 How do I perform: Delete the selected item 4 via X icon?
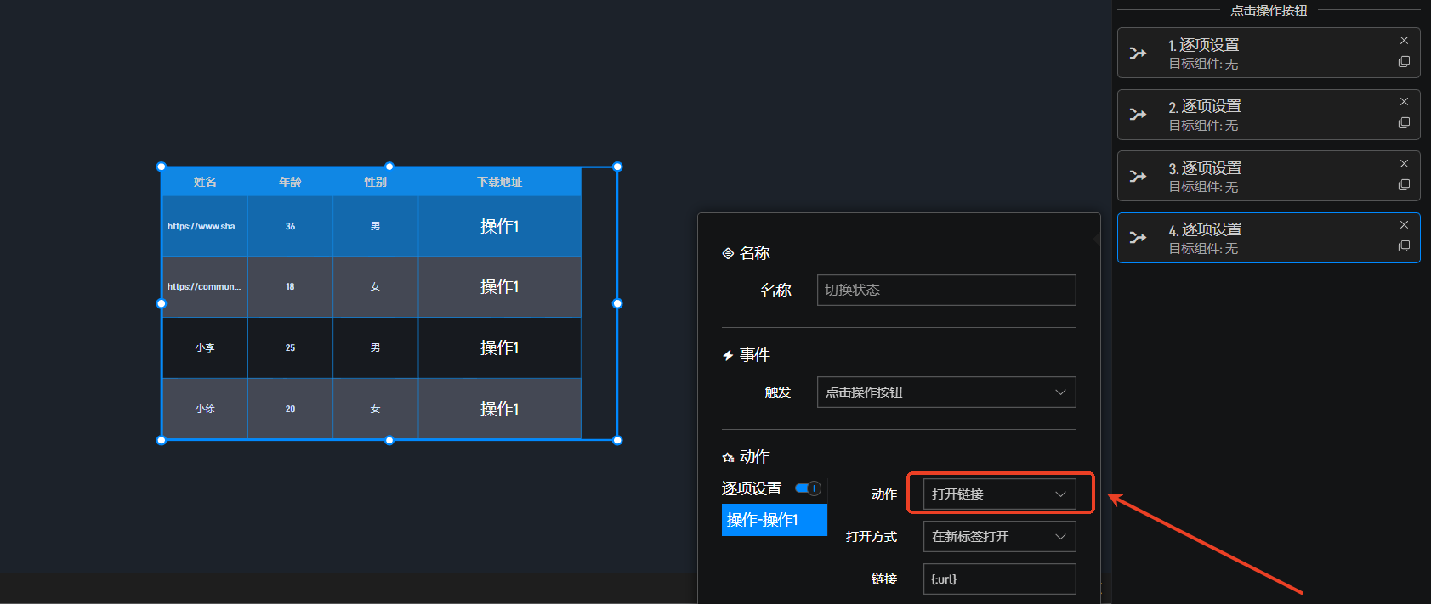(x=1404, y=225)
